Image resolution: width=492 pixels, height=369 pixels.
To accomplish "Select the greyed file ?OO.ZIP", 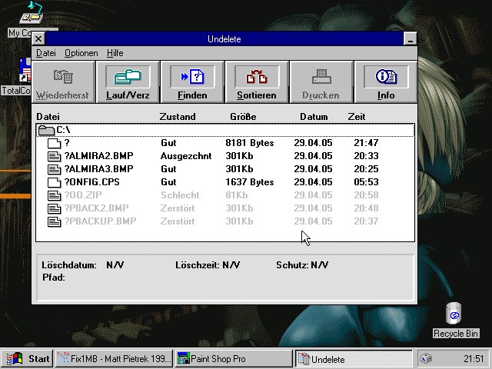I will (x=83, y=195).
